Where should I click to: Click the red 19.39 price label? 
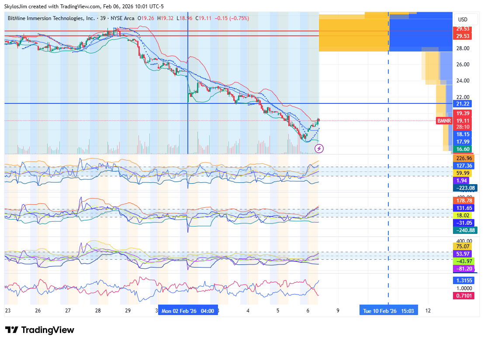pyautogui.click(x=463, y=113)
